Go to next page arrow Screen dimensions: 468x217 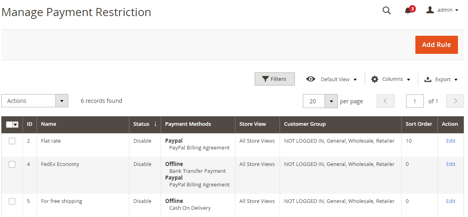pos(455,101)
